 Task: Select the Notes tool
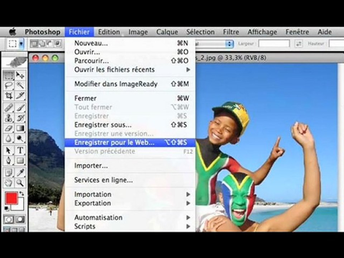[x=9, y=173]
